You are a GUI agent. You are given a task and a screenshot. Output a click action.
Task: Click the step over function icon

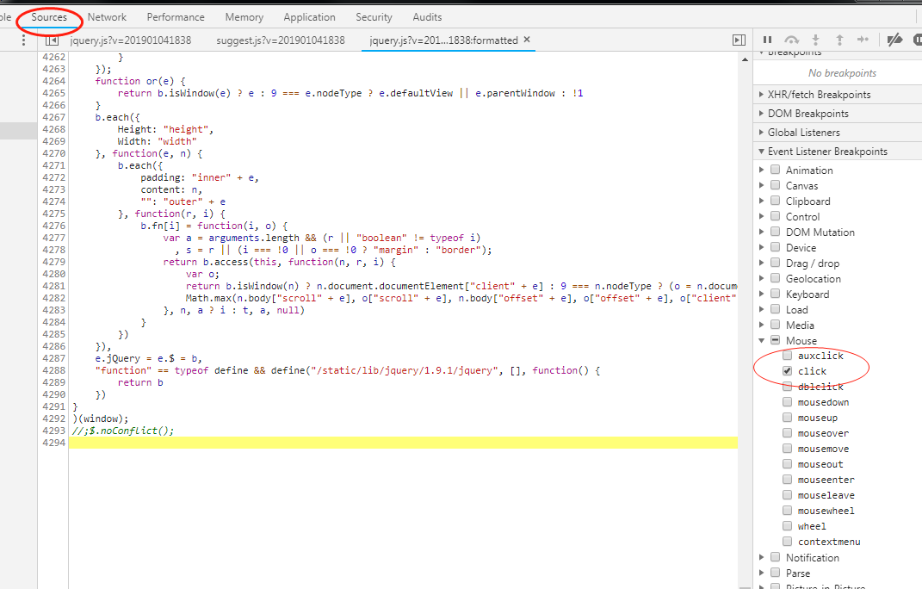coord(792,40)
